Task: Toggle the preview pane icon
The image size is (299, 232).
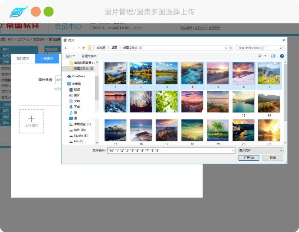Action: pos(273,56)
